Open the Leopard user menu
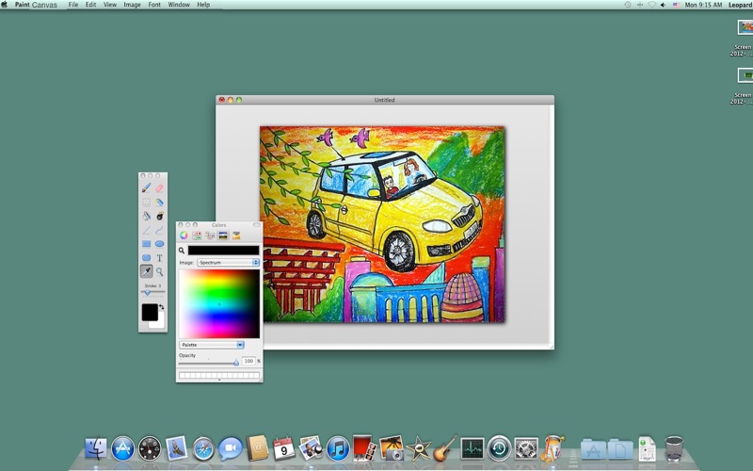This screenshot has width=753, height=471. [741, 5]
